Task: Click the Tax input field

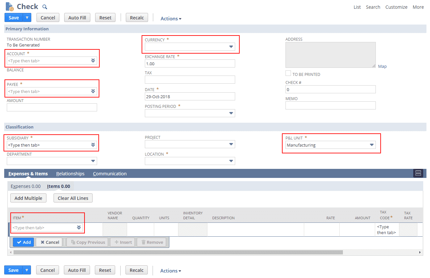Action: [190, 79]
